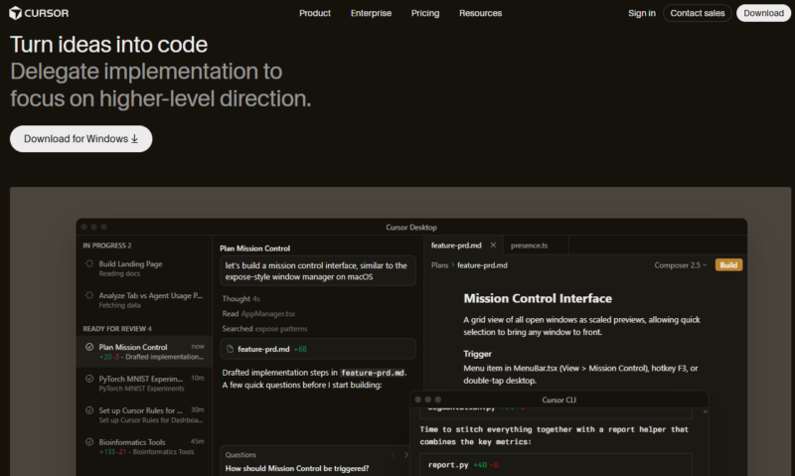
Task: Click Searched expose patterns step
Action: pyautogui.click(x=264, y=329)
